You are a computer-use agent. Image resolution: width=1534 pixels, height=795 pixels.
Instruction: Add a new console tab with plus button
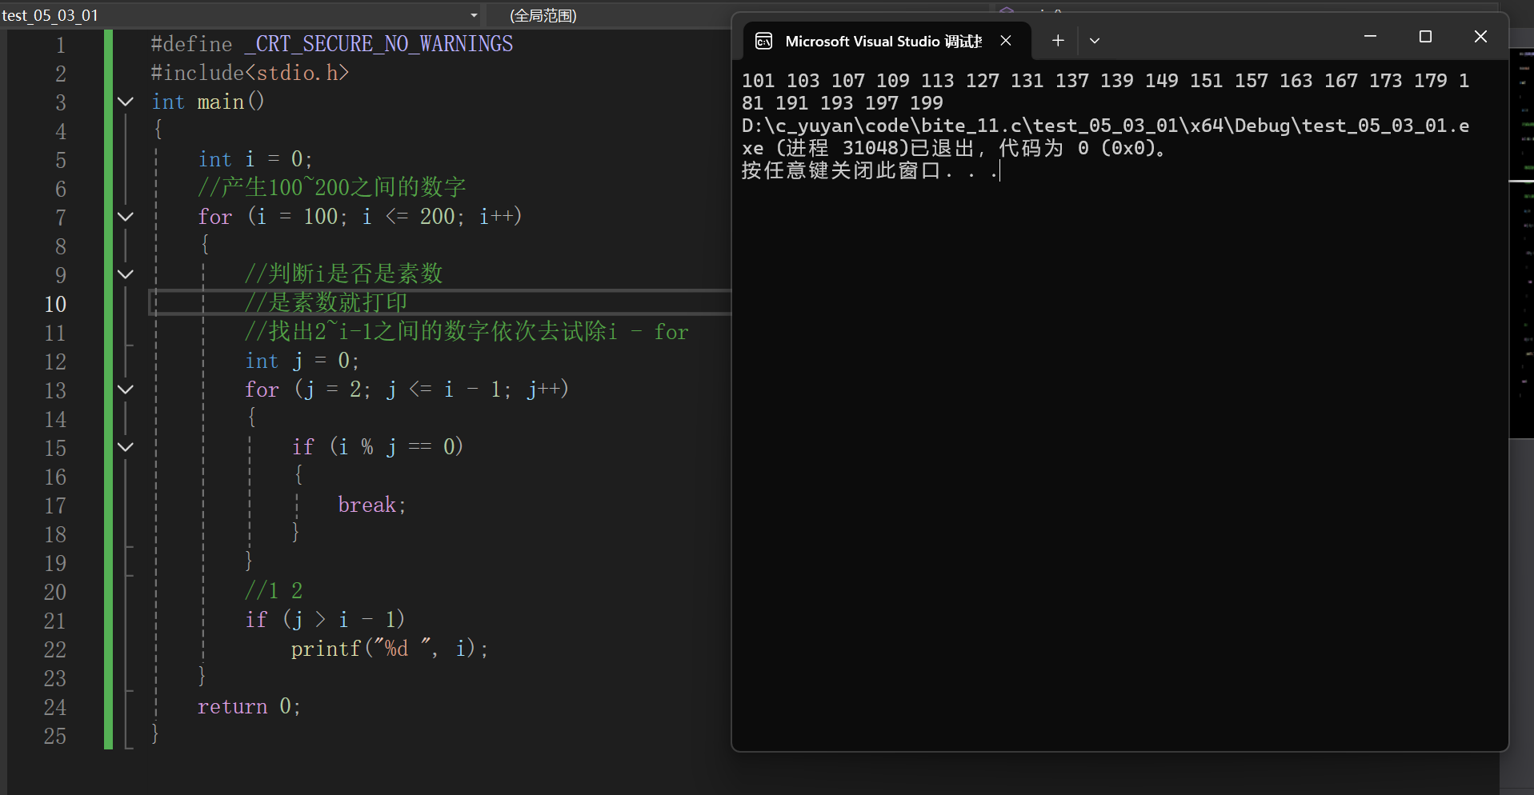1058,41
